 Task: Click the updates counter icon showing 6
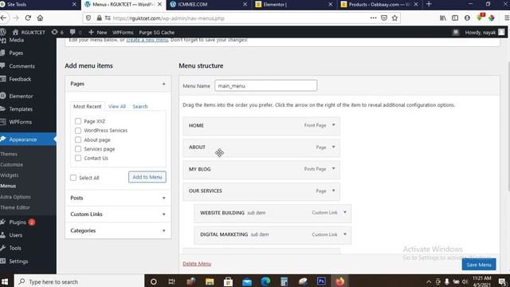pyautogui.click(x=57, y=32)
